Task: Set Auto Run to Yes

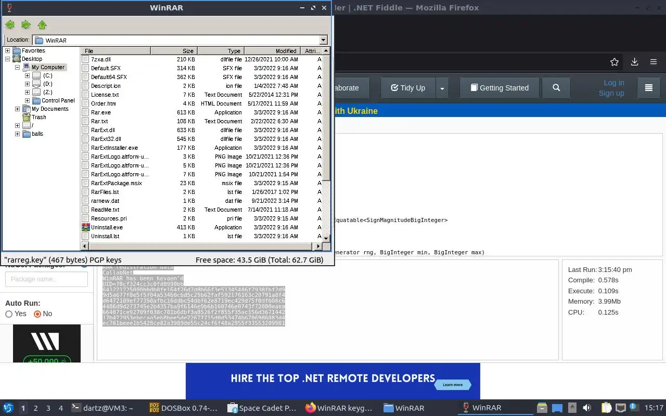Action: pos(9,314)
